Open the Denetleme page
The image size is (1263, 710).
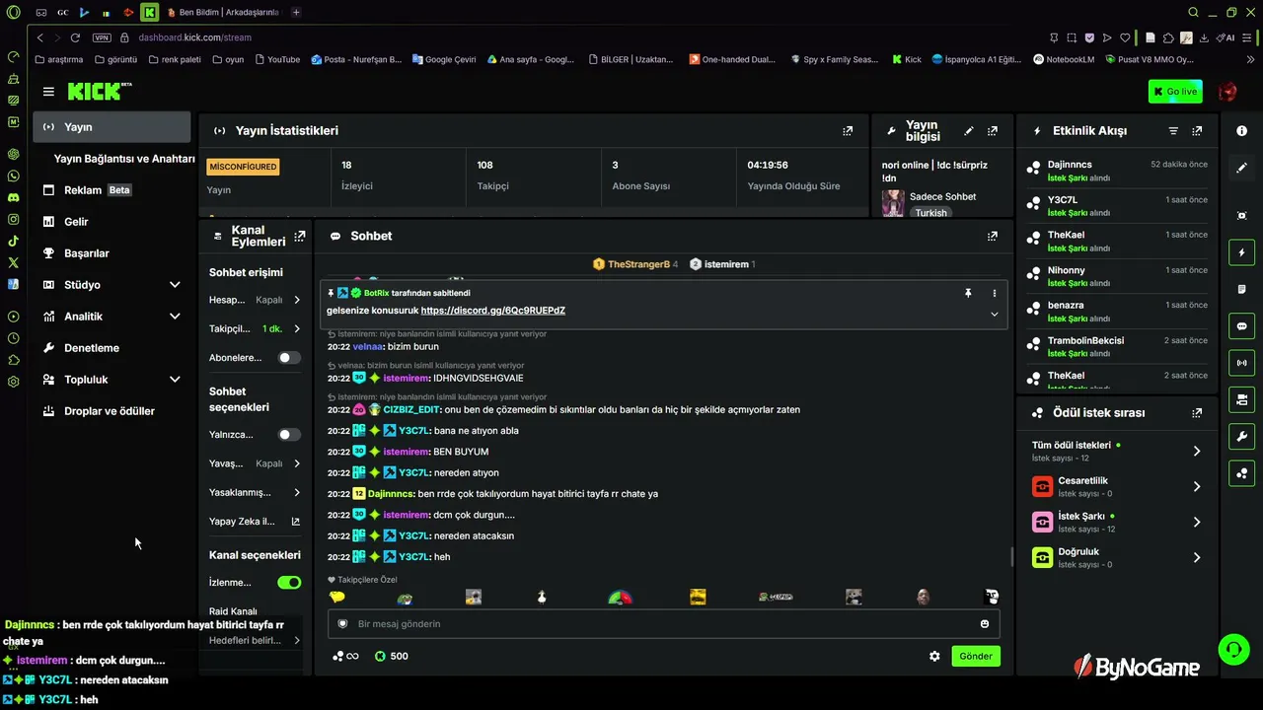(x=111, y=348)
